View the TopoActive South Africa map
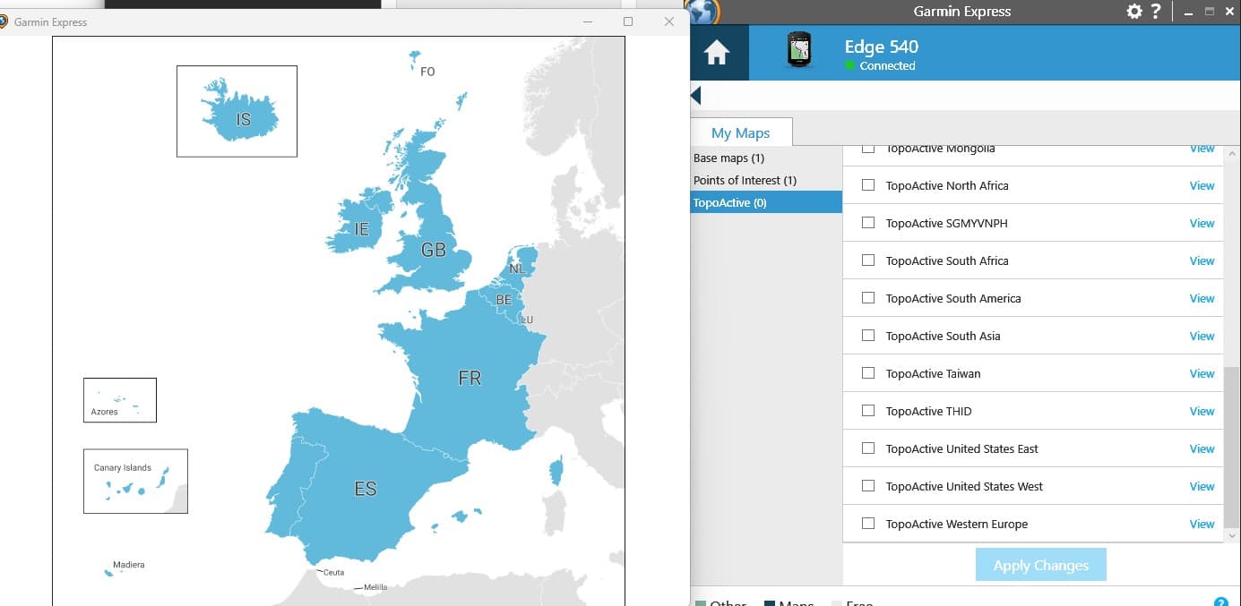 [1202, 260]
